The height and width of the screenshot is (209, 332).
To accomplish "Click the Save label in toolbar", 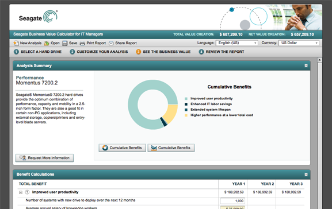I will [73, 43].
